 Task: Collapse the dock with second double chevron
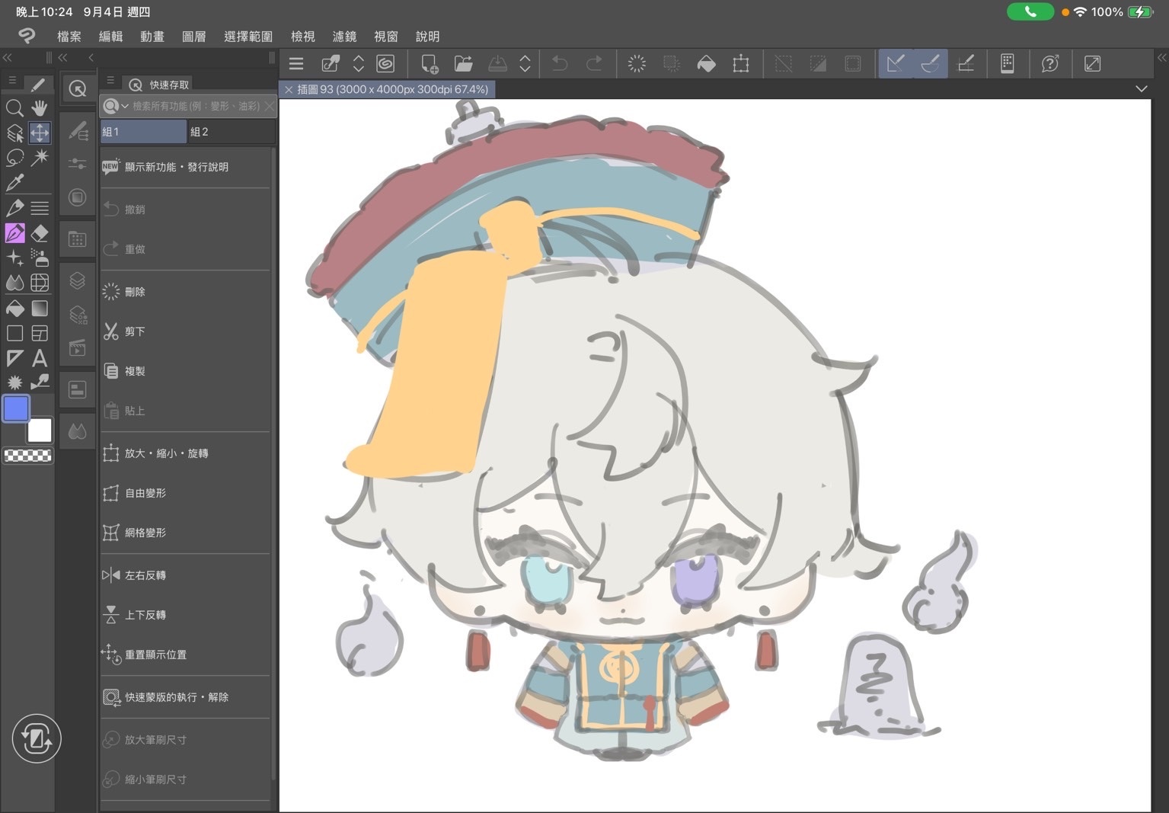click(x=62, y=57)
